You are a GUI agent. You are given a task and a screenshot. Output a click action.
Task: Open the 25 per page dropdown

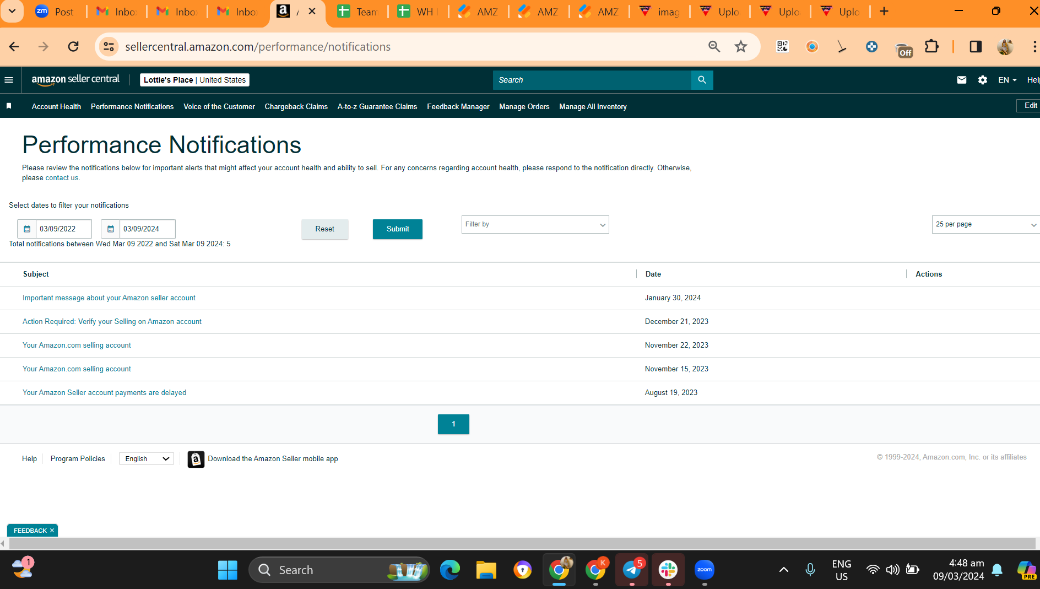[985, 224]
